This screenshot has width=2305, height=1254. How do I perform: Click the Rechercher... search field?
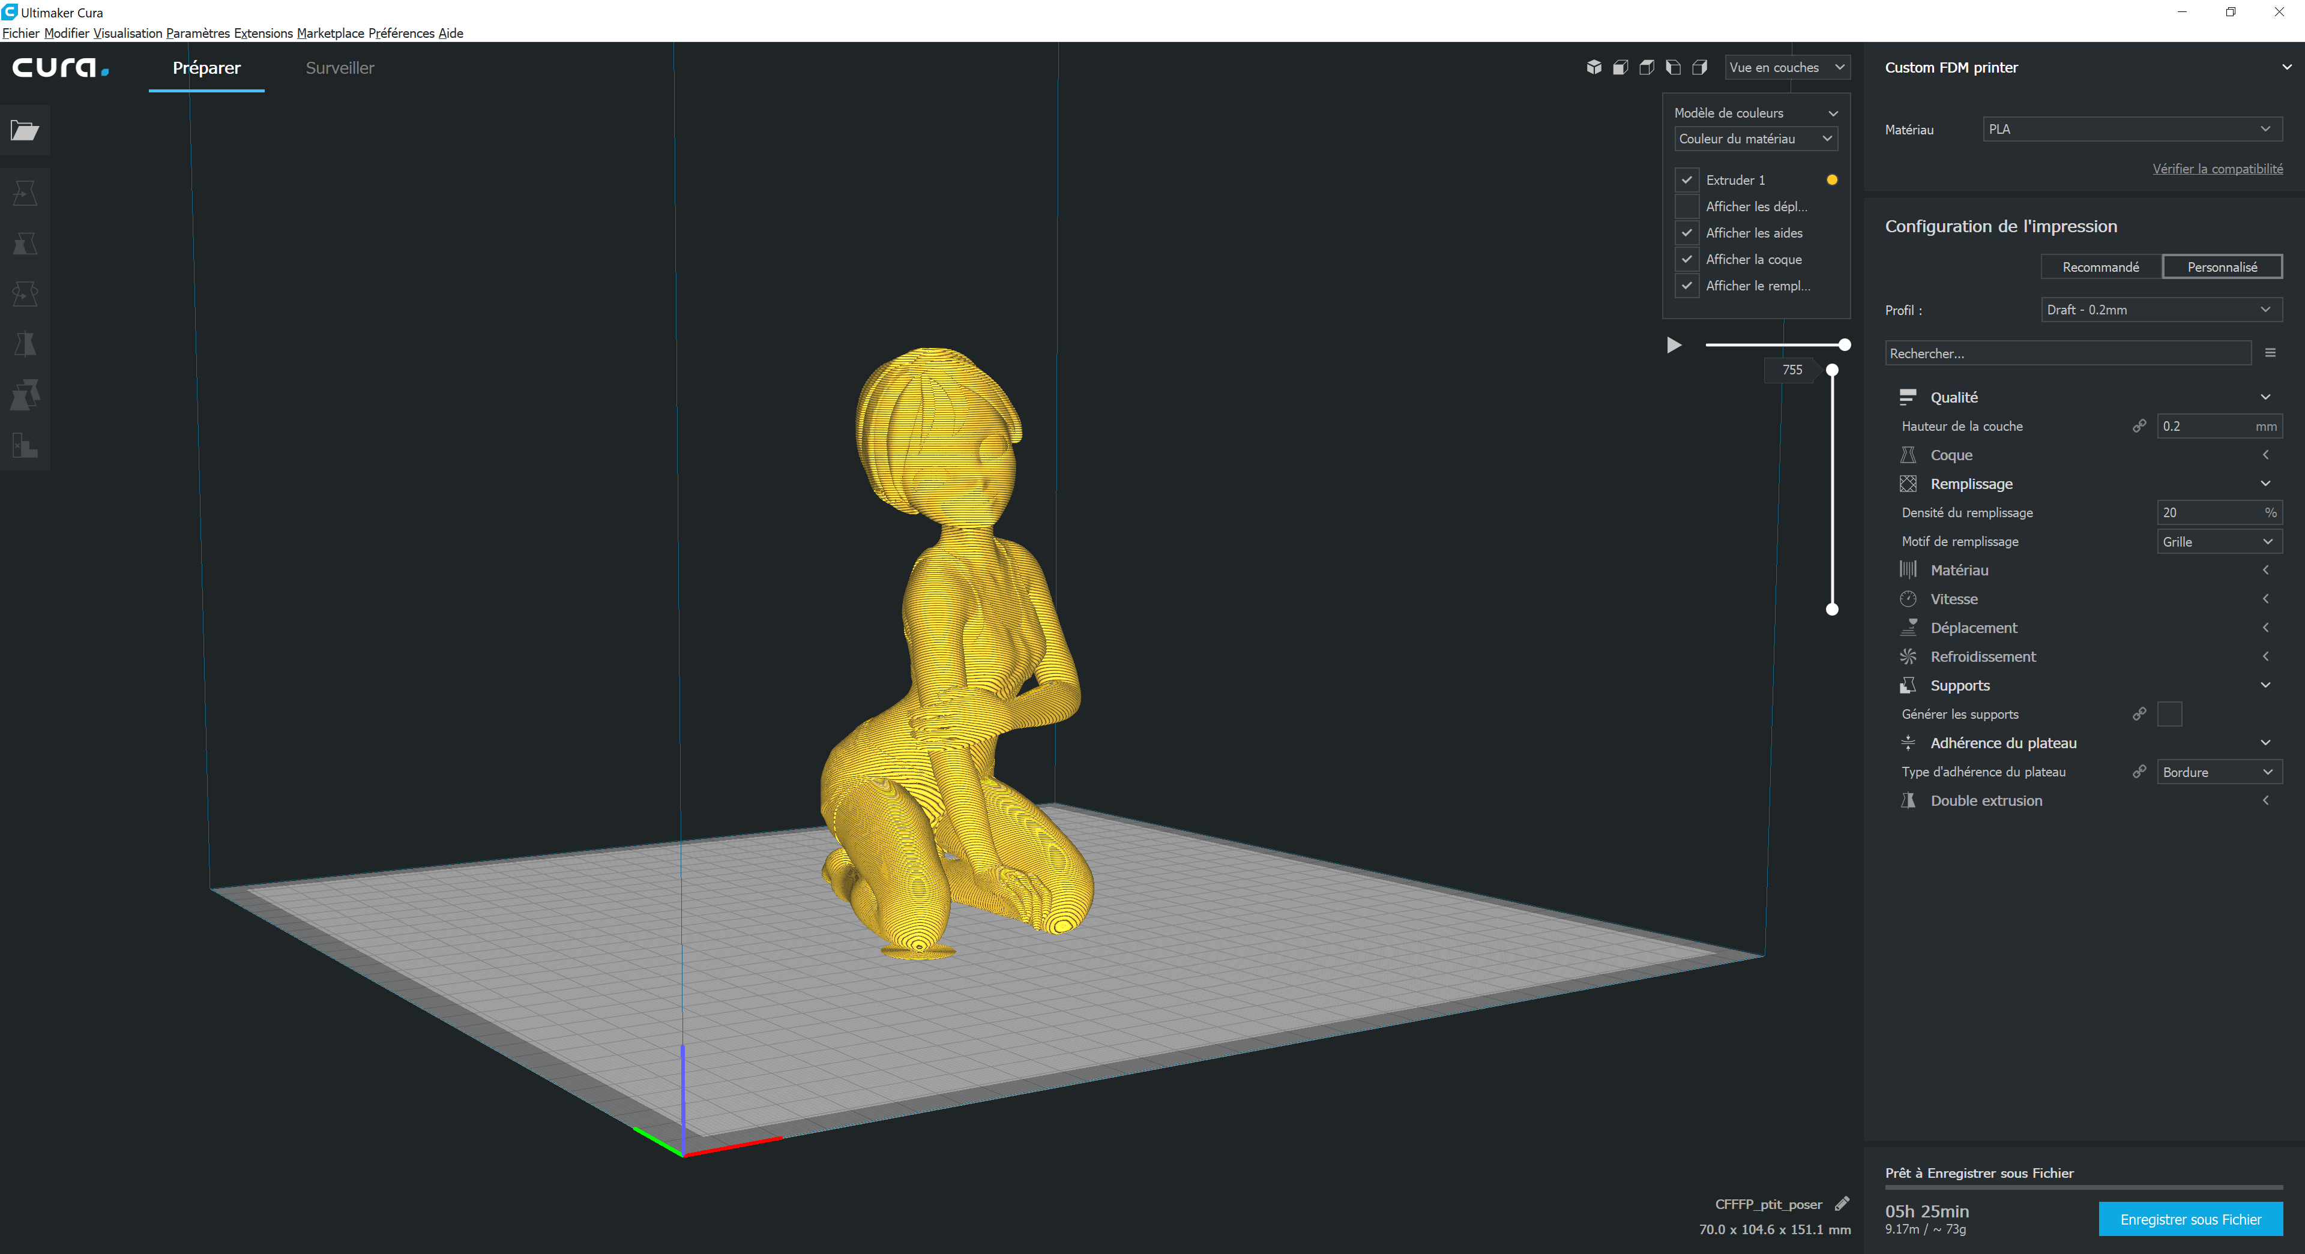click(x=2067, y=353)
